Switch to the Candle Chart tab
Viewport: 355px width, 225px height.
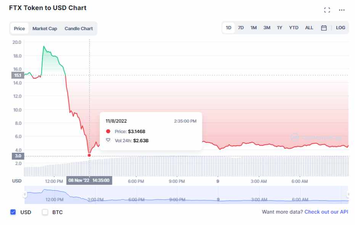[79, 29]
